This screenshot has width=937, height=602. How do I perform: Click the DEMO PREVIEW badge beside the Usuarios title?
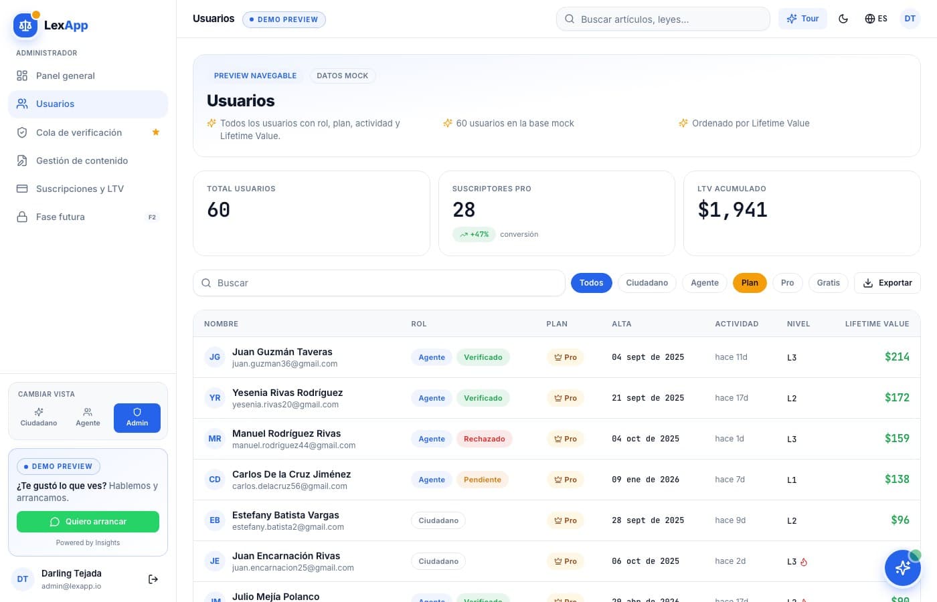coord(284,19)
